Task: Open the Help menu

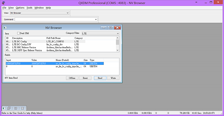Action: (x=48, y=8)
